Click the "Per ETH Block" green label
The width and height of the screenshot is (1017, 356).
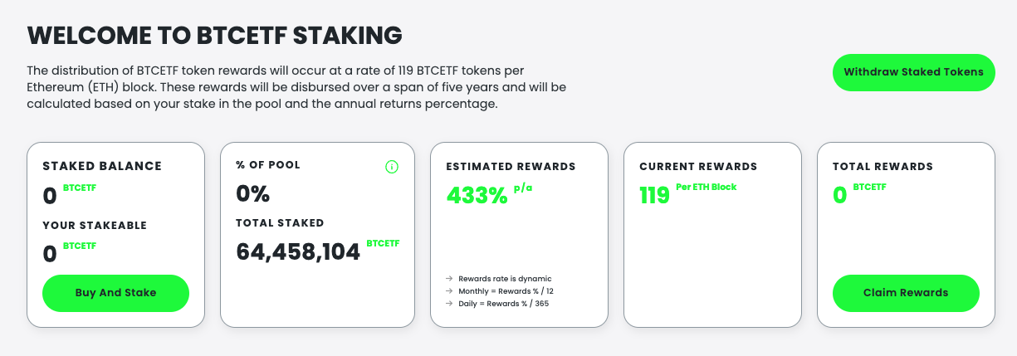[706, 188]
